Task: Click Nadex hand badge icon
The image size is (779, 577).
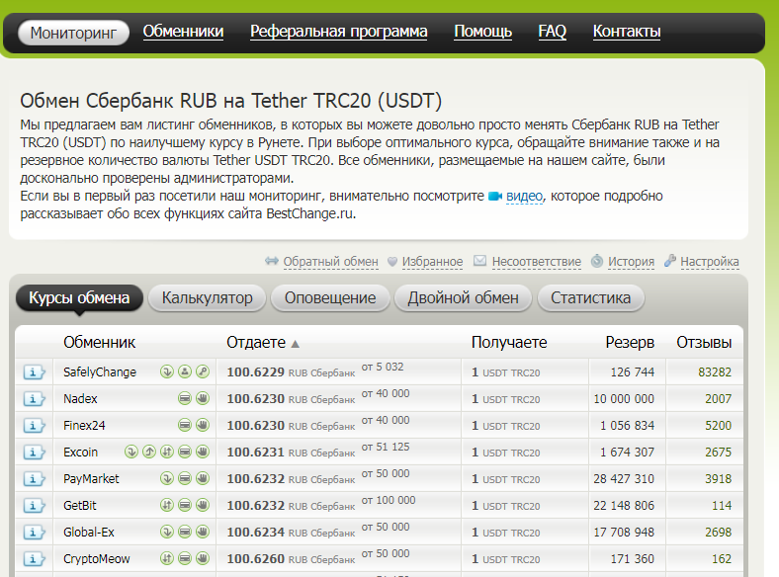Action: [203, 398]
